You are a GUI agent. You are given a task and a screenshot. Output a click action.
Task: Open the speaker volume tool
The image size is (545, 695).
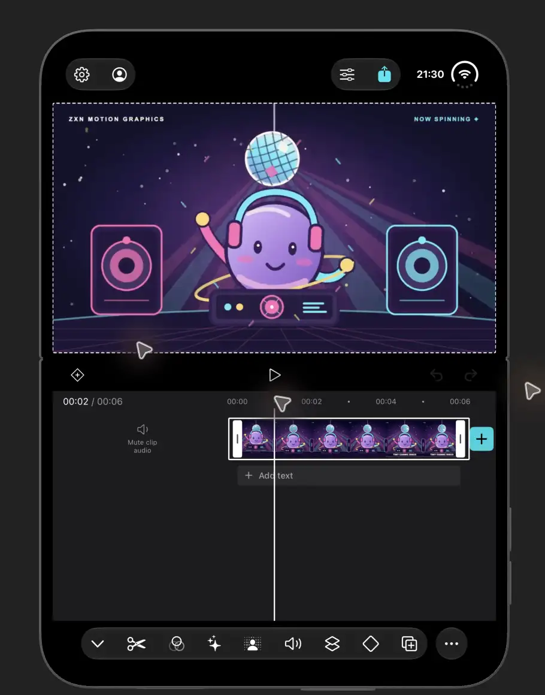point(293,643)
